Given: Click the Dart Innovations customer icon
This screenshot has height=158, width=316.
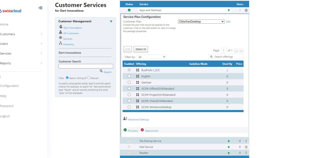Looking at the screenshot, I should [x=61, y=27].
